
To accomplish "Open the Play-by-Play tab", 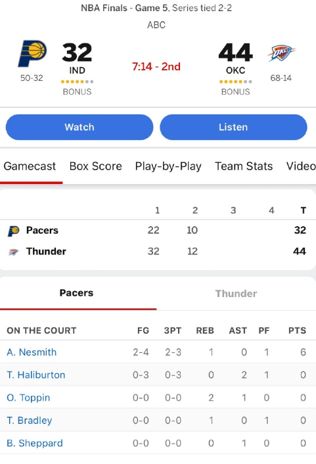I will [168, 166].
